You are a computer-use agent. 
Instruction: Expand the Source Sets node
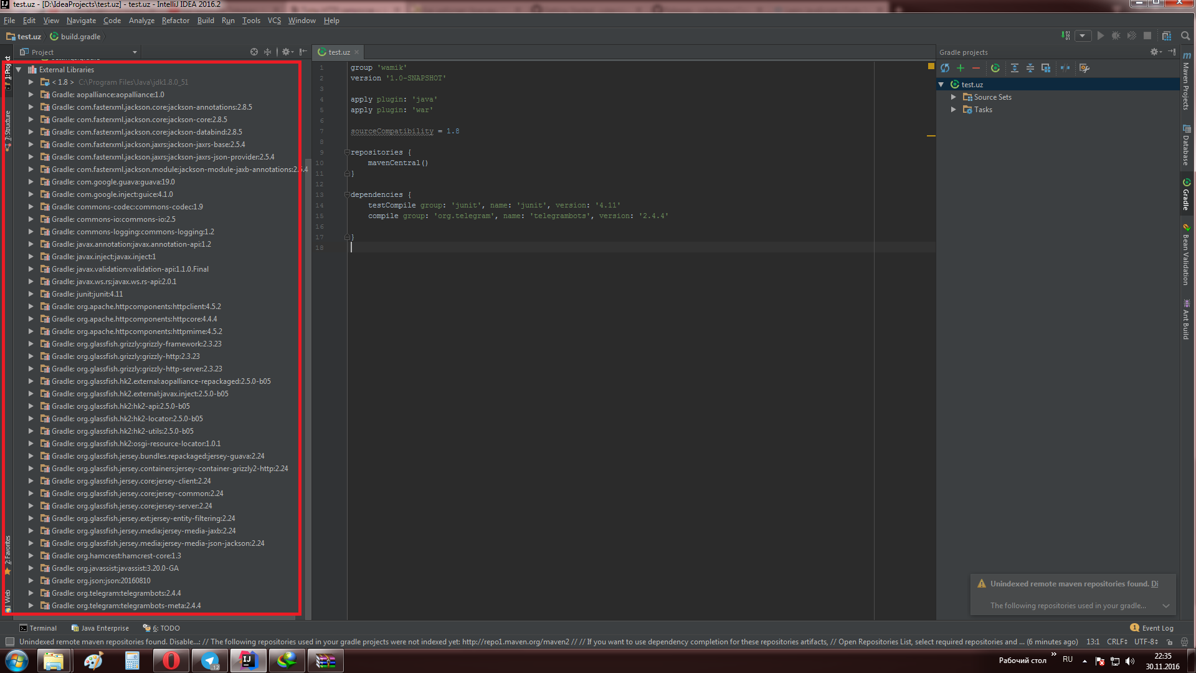(x=954, y=97)
